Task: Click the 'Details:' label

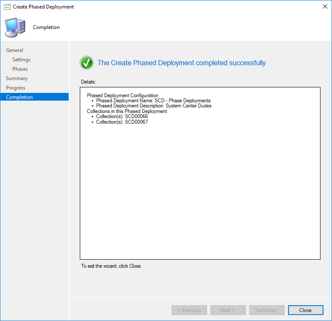Action: tap(88, 82)
